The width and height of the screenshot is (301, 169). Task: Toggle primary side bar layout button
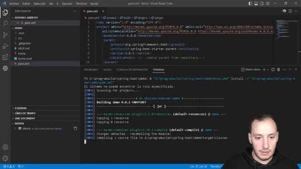tap(250, 3)
